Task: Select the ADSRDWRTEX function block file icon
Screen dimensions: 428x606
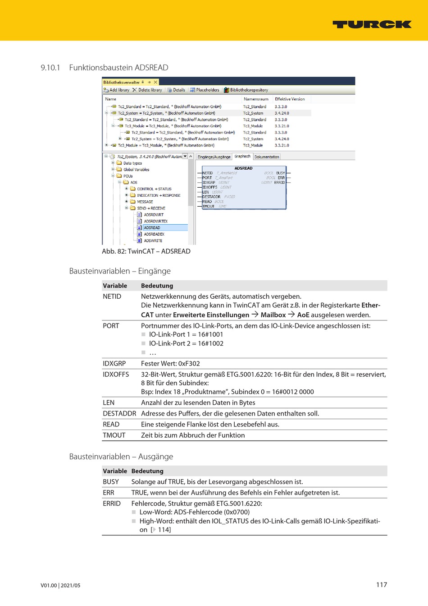Action: point(140,221)
